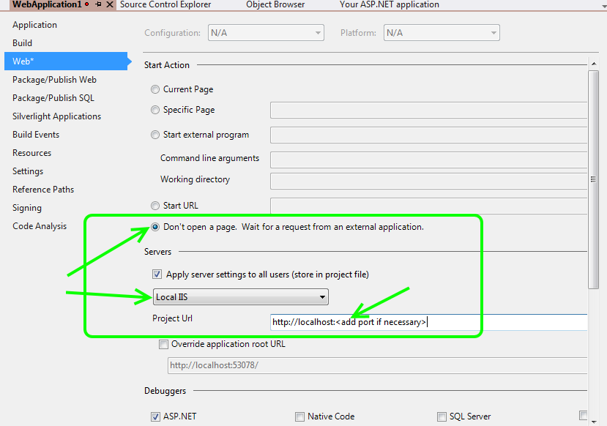The image size is (607, 426).
Task: Click the vertical scrollbar thumb
Action: [593, 179]
